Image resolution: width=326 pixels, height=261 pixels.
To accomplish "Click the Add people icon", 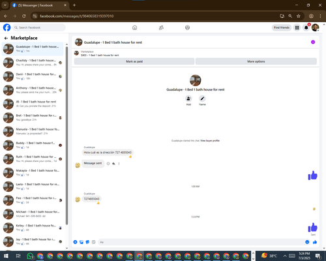I will tap(188, 99).
